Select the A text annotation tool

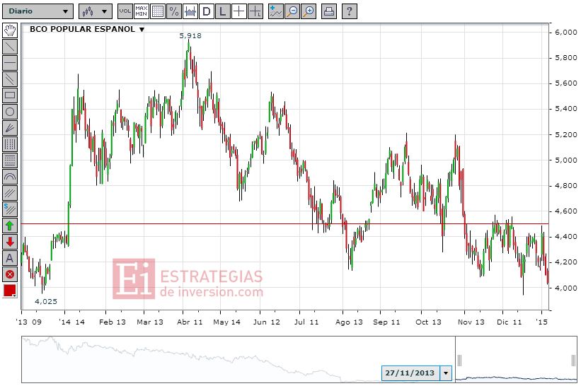tap(10, 258)
